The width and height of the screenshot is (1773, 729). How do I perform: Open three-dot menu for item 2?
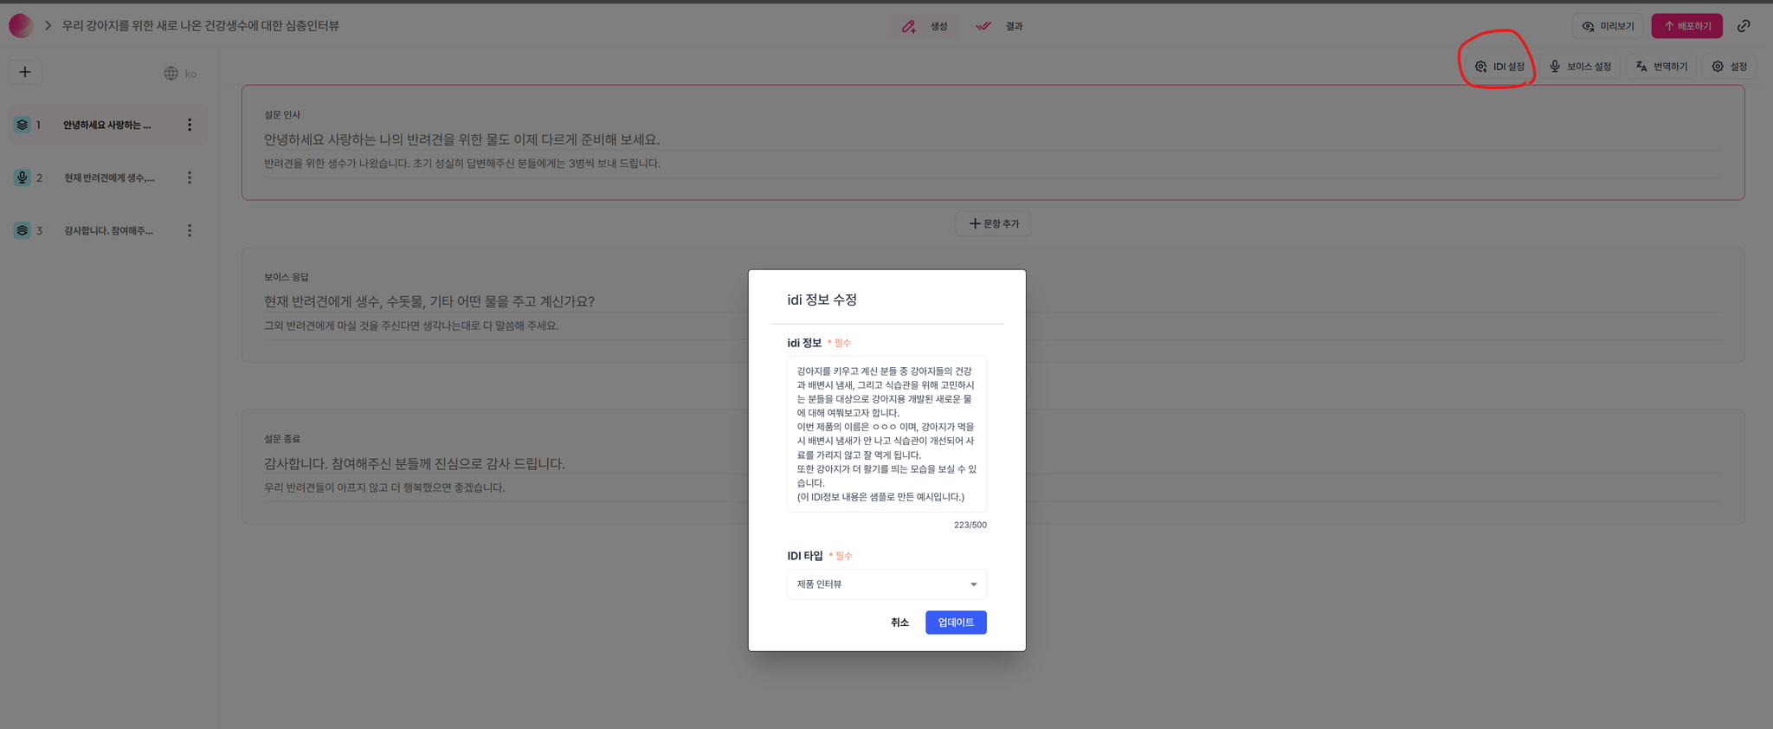pyautogui.click(x=190, y=178)
